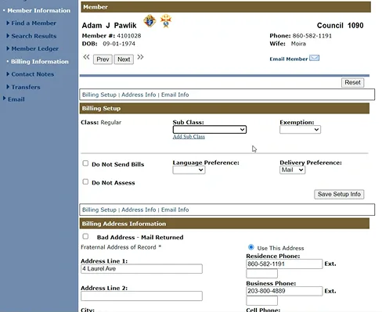The height and width of the screenshot is (312, 382).
Task: Click the DOB value 09-01-1974
Action: (119, 44)
